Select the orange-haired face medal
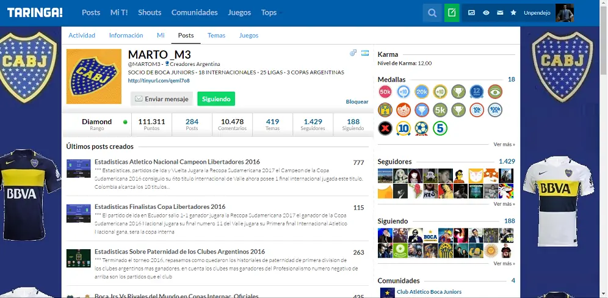Image resolution: width=608 pixels, height=298 pixels. (x=404, y=110)
